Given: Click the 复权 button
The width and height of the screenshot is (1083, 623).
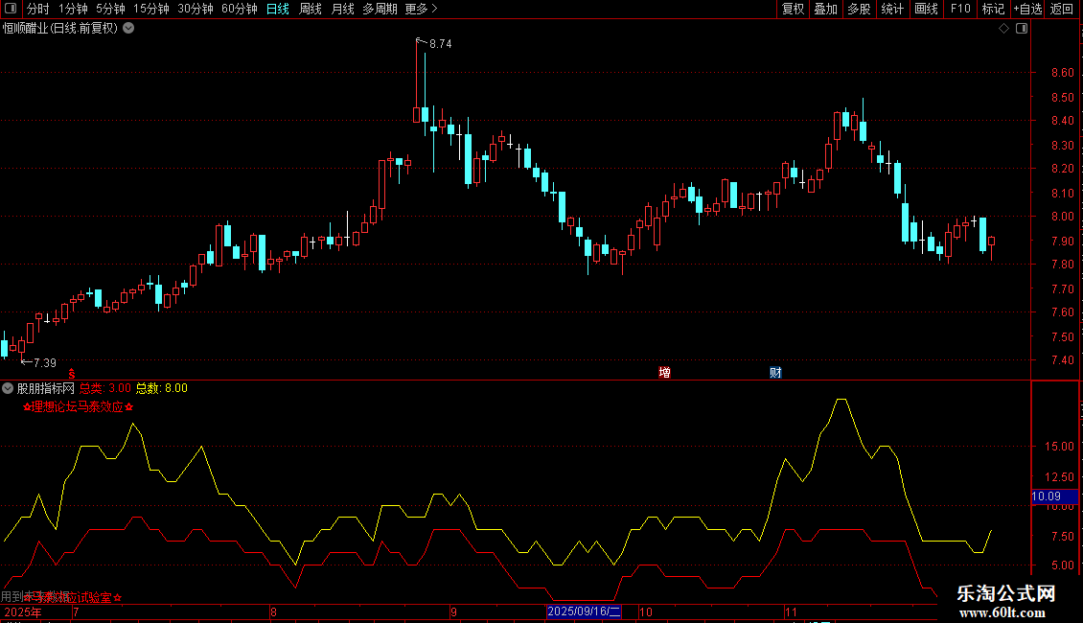Looking at the screenshot, I should point(793,9).
